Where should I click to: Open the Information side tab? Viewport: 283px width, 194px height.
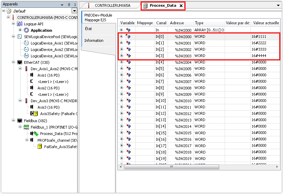94,40
